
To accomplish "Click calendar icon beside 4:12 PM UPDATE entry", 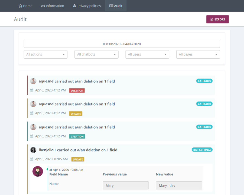I will pos(32,113).
